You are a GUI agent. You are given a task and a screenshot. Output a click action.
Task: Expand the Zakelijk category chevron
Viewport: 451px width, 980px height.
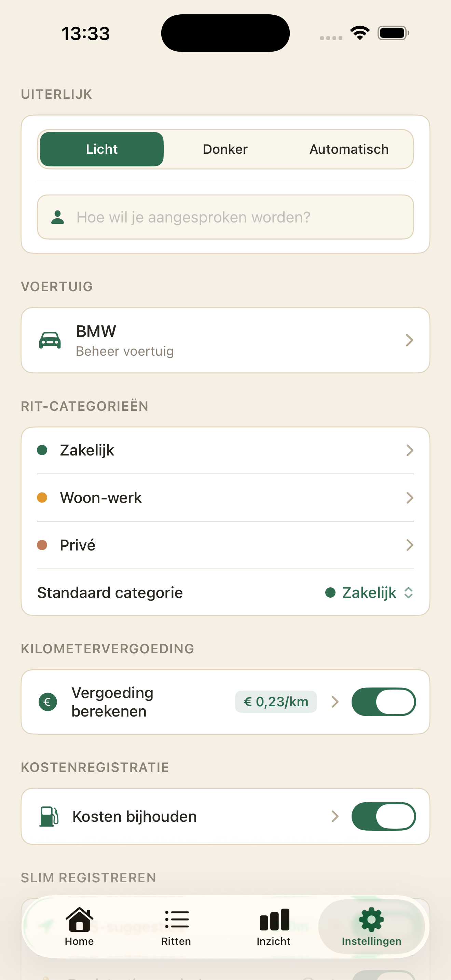coord(410,450)
